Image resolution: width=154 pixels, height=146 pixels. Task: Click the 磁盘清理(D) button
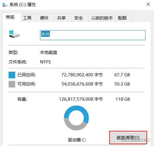coord(128,137)
